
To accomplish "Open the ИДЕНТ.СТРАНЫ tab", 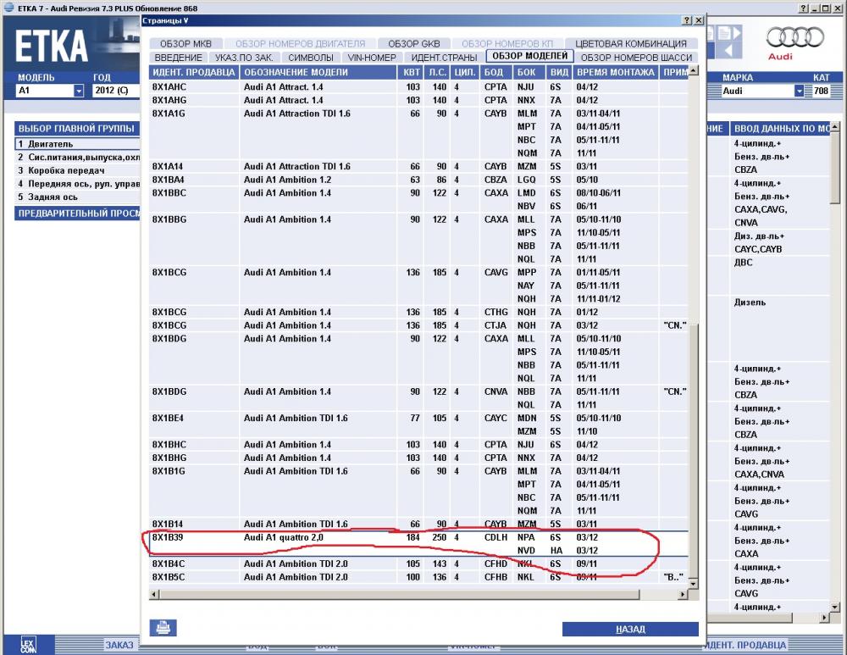I will coord(444,58).
